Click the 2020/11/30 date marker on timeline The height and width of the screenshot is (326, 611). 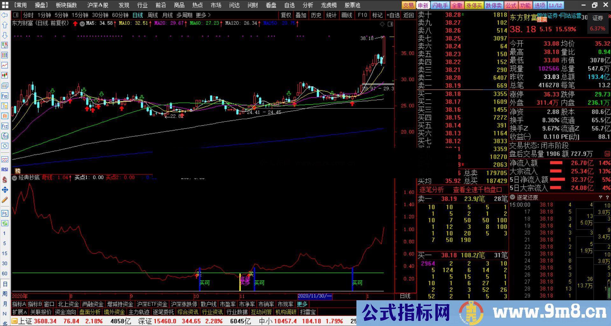pos(315,296)
